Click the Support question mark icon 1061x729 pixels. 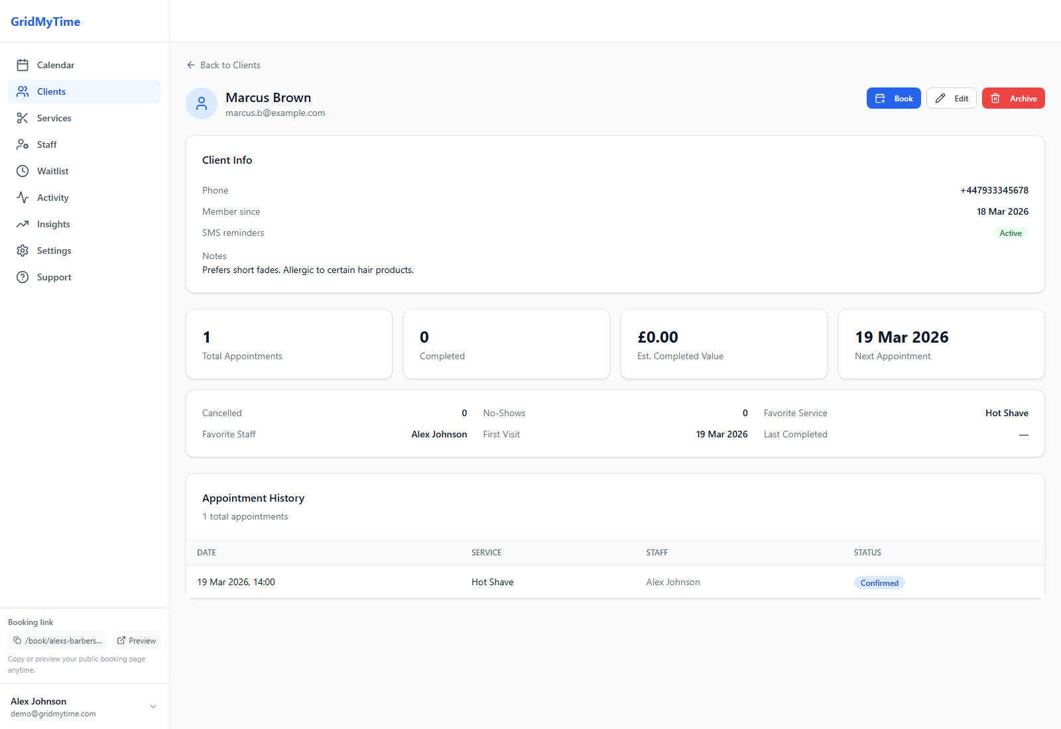point(23,277)
